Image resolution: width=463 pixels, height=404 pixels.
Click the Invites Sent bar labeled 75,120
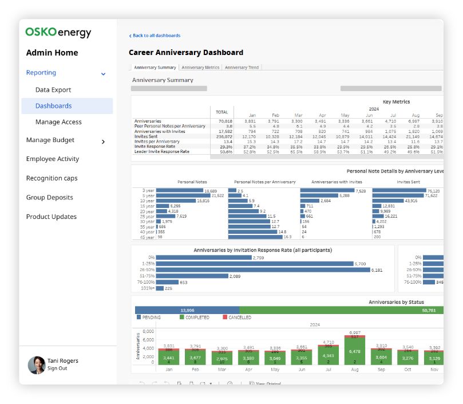point(399,191)
